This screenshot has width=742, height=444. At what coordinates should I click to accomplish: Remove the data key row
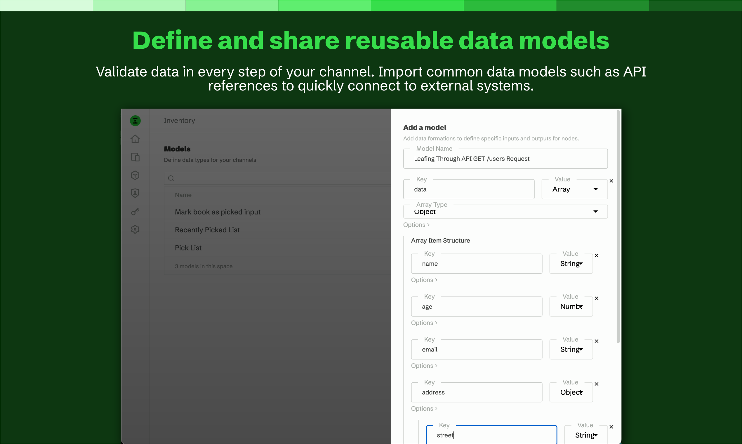coord(611,181)
